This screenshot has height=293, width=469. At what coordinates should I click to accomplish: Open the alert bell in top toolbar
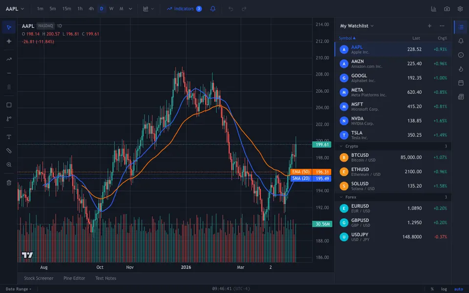click(x=213, y=9)
